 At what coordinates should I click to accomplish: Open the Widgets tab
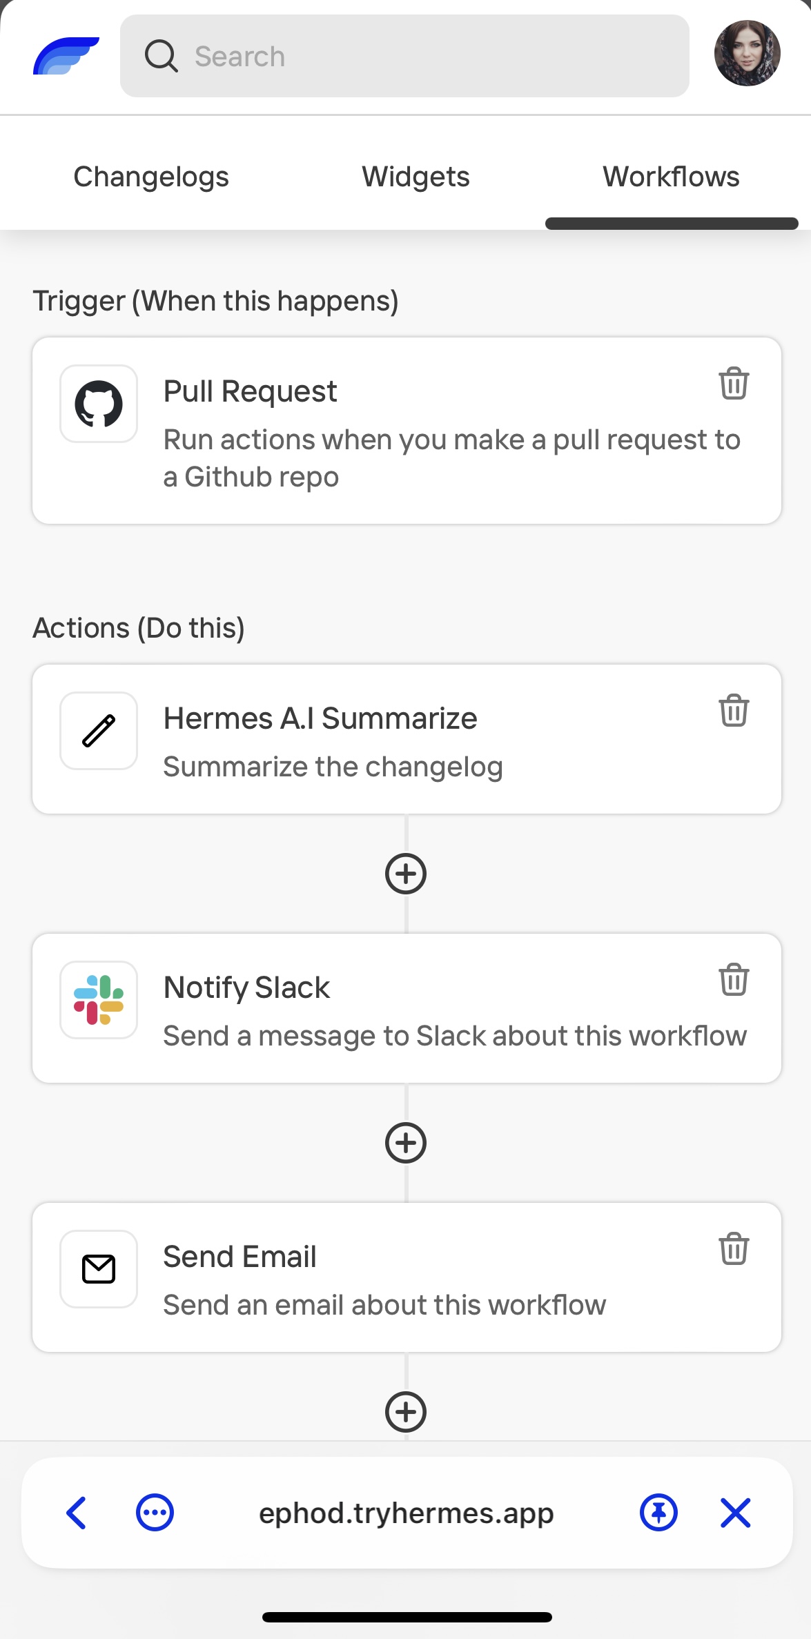(x=416, y=177)
